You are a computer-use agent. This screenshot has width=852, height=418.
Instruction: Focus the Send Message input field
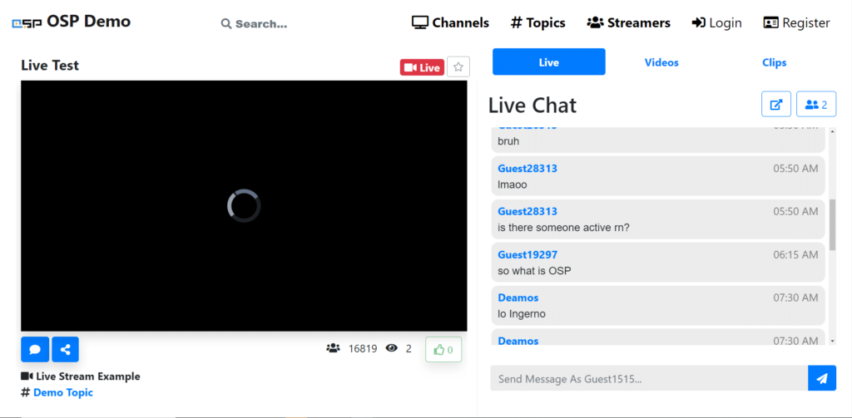click(649, 378)
